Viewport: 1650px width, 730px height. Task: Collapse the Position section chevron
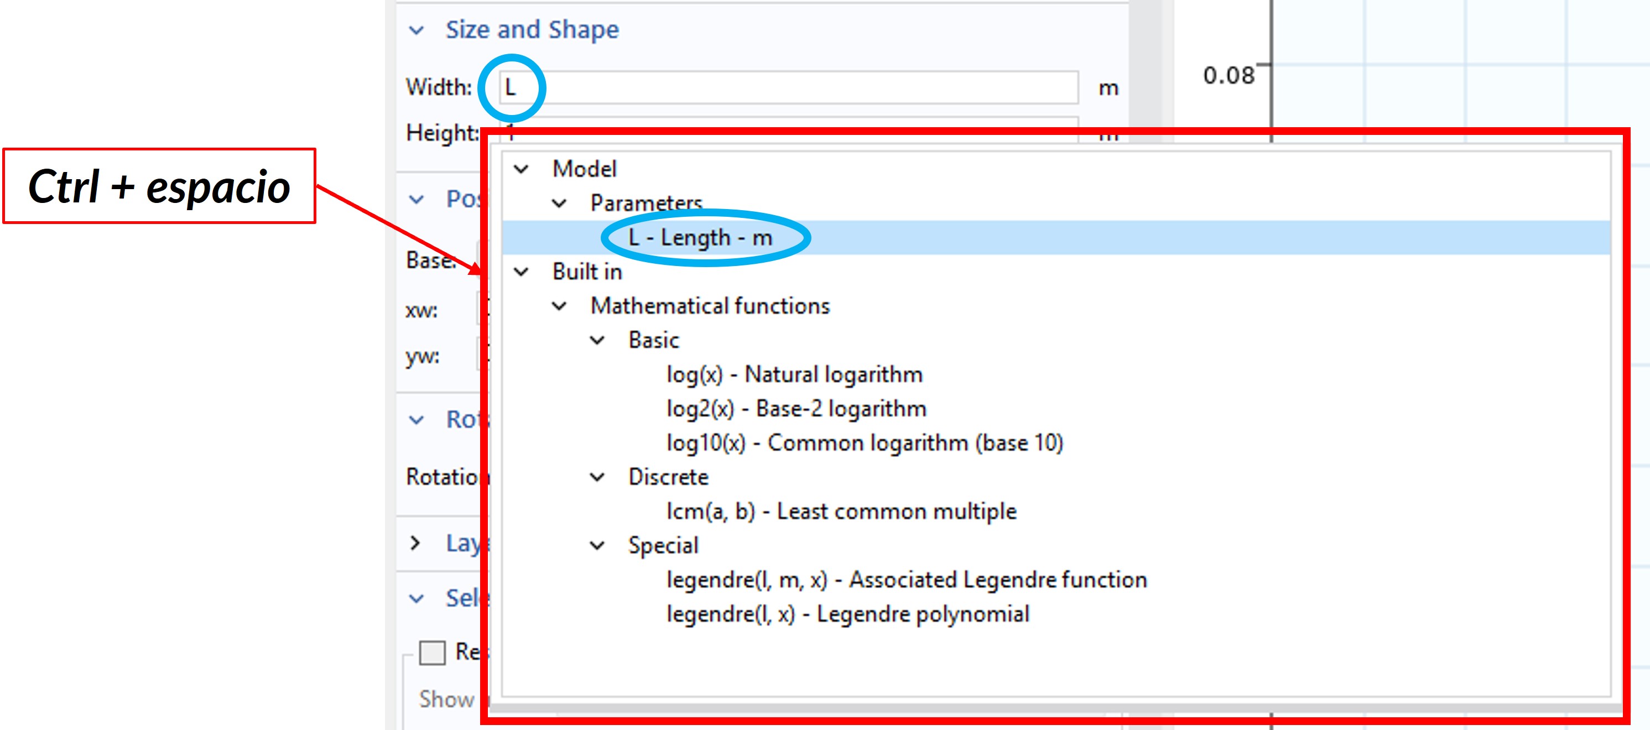[x=417, y=200]
